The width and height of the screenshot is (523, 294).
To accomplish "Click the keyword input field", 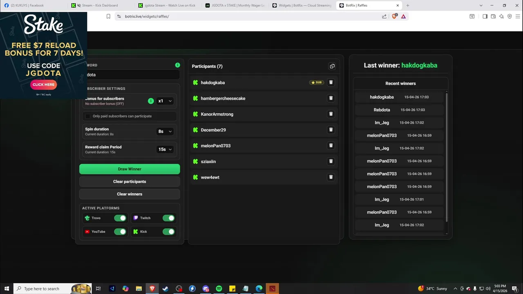I will (x=130, y=75).
